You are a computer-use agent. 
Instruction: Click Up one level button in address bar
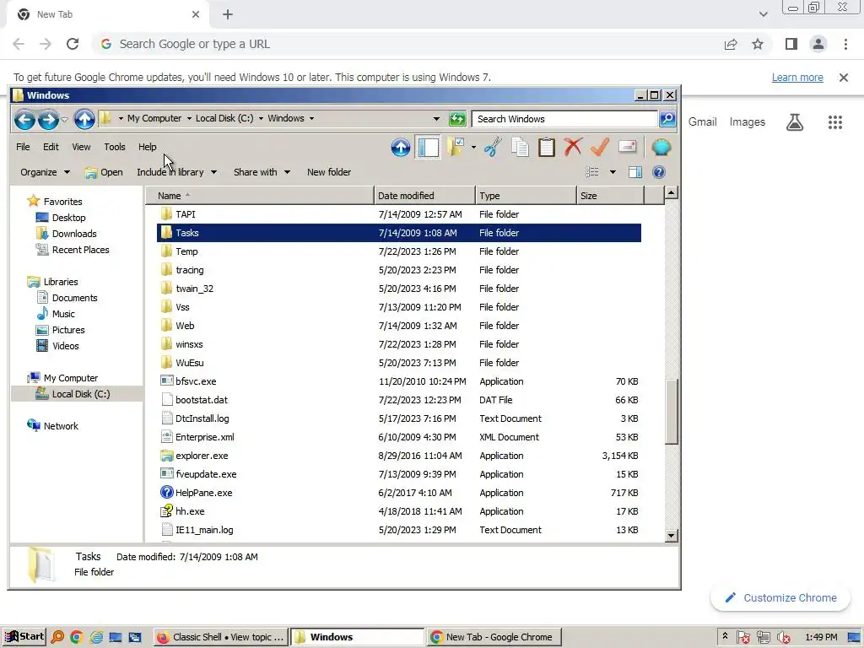(84, 119)
